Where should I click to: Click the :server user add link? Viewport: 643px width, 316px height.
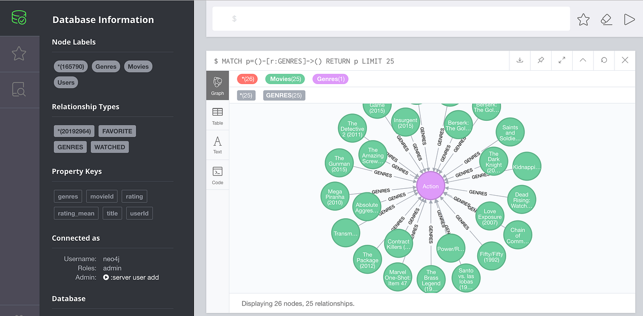point(135,277)
